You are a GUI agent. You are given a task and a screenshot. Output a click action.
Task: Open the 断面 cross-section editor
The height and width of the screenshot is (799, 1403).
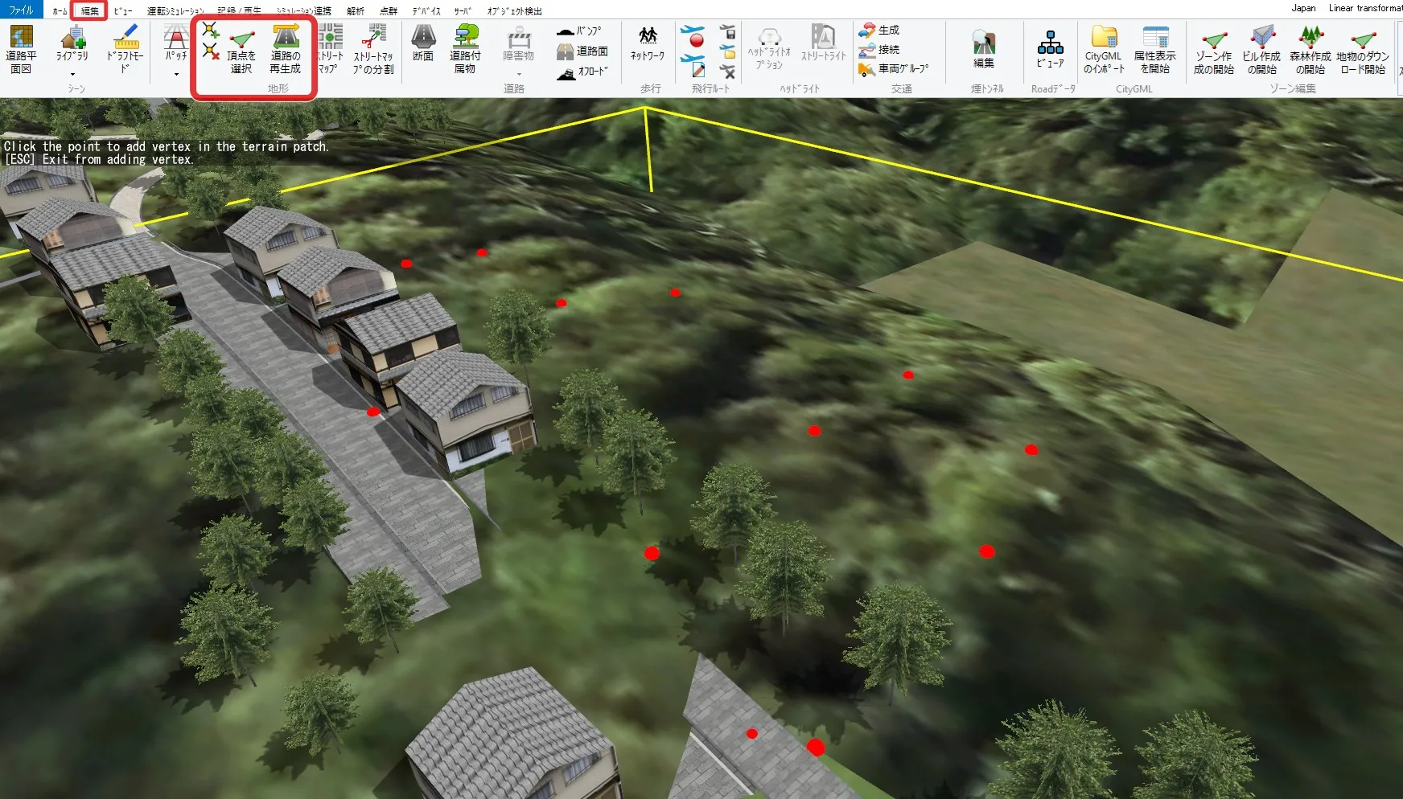pyautogui.click(x=423, y=43)
